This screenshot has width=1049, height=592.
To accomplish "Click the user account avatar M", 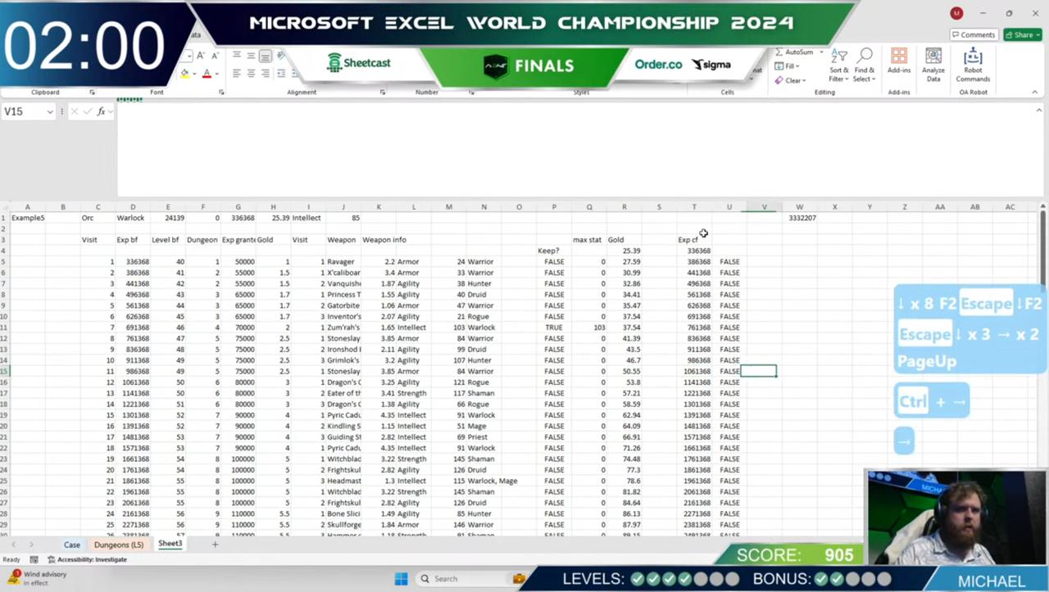I will coord(956,13).
